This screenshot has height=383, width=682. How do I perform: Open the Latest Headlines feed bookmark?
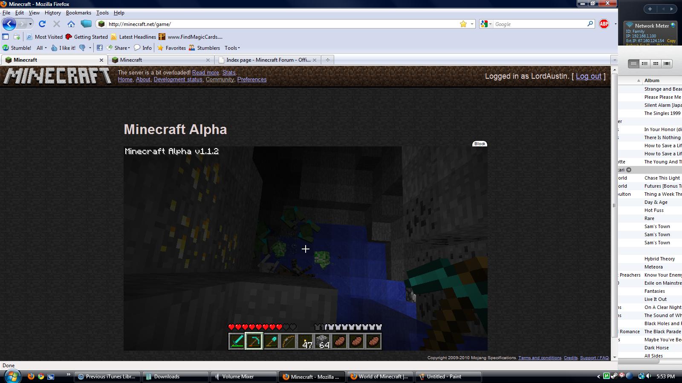133,37
